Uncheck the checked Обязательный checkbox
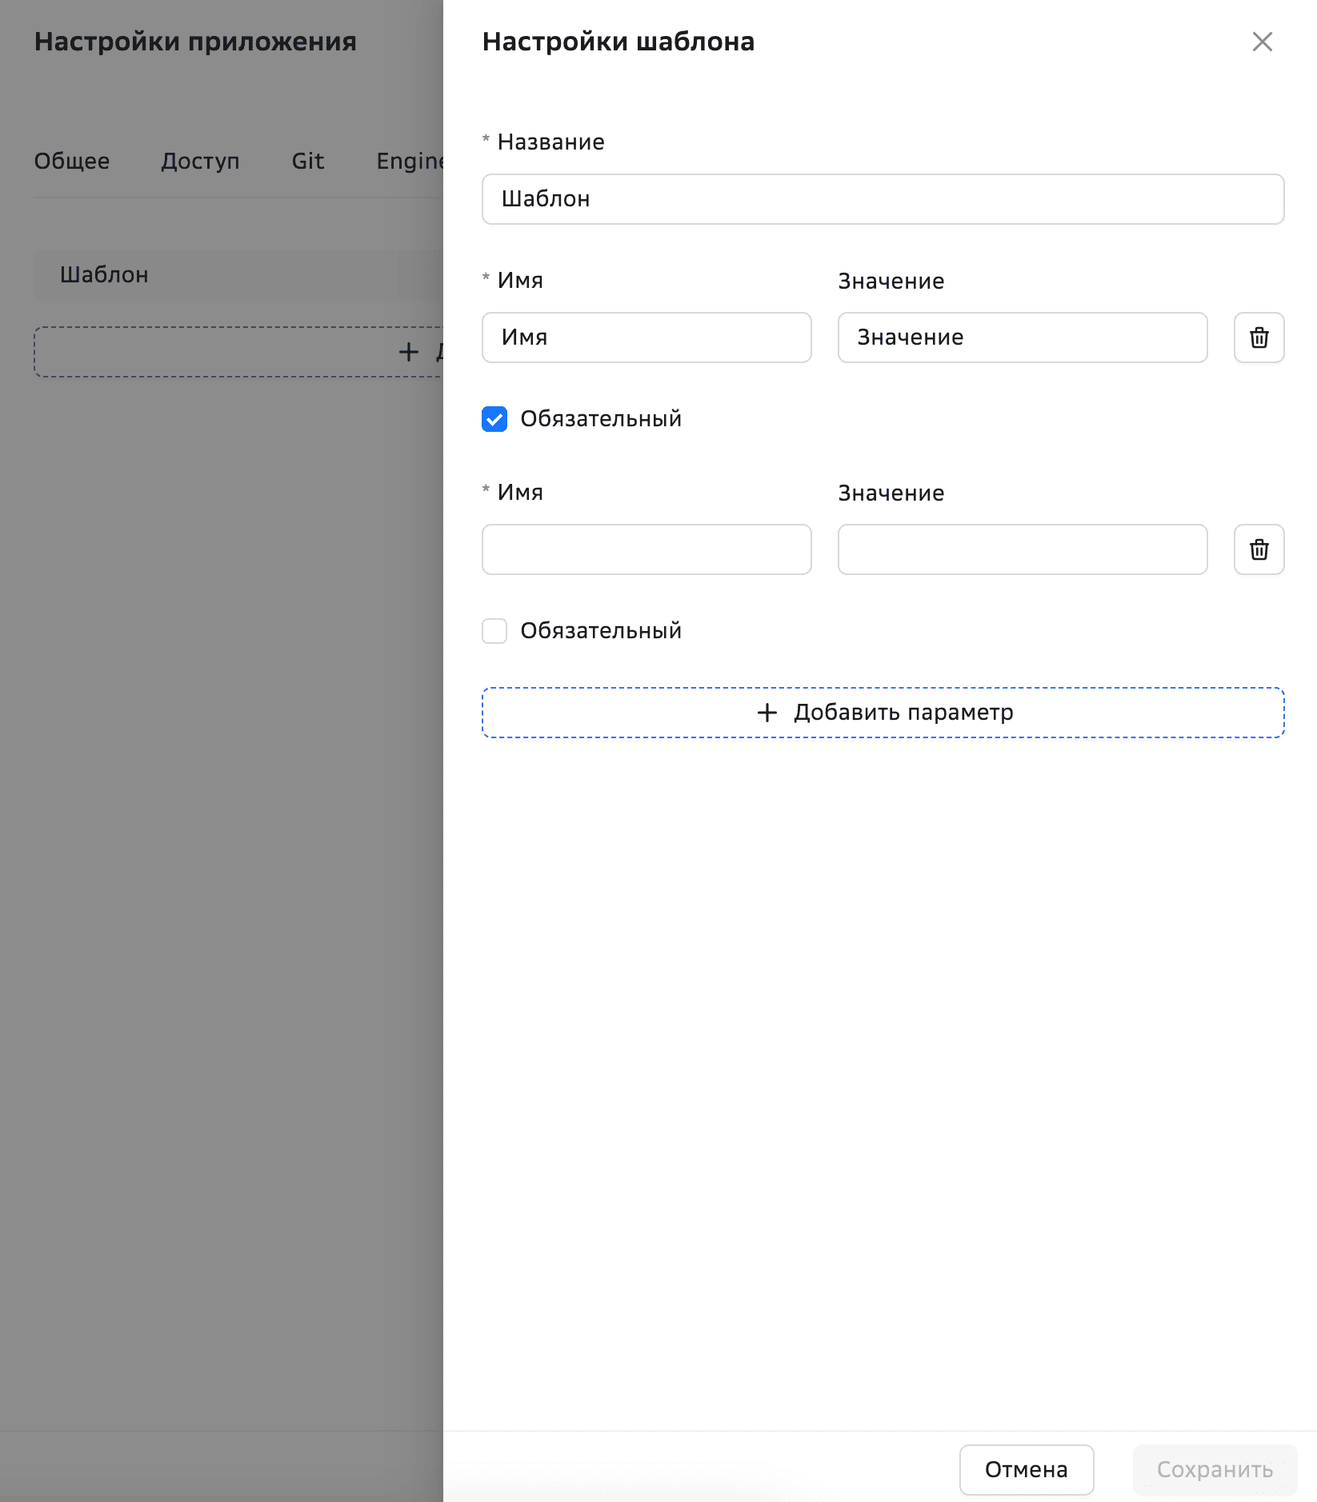 click(494, 419)
